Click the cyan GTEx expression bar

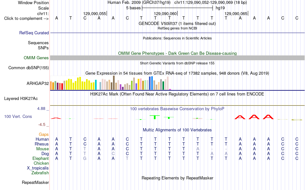point(96,85)
